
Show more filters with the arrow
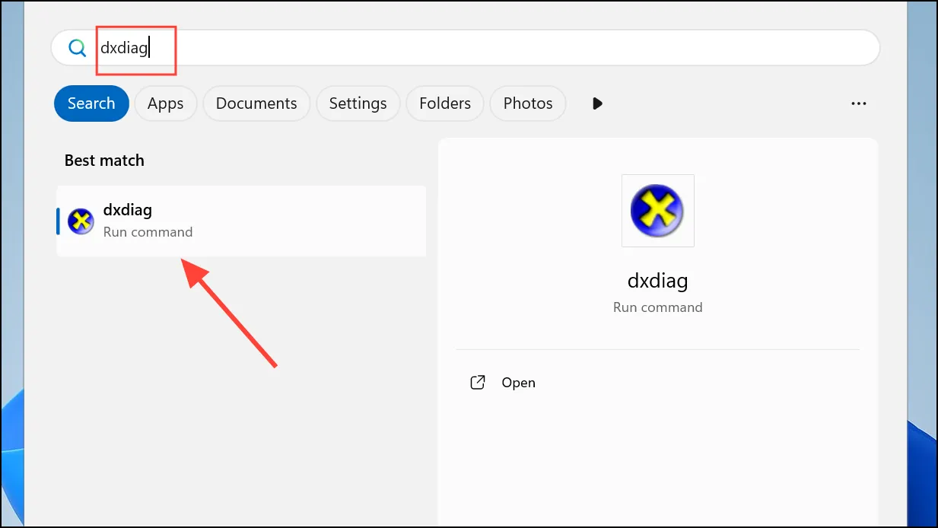[x=597, y=103]
